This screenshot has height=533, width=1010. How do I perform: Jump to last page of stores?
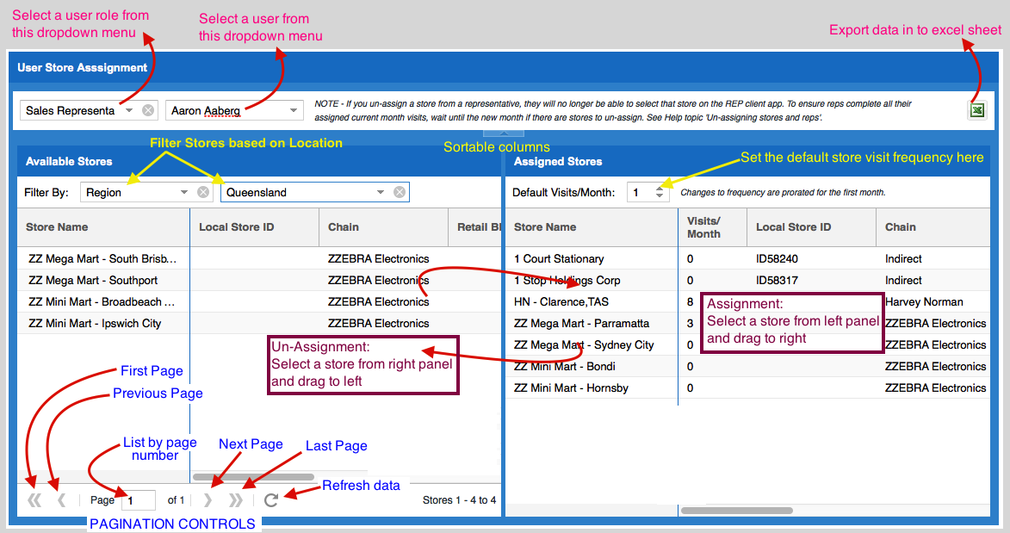(235, 500)
